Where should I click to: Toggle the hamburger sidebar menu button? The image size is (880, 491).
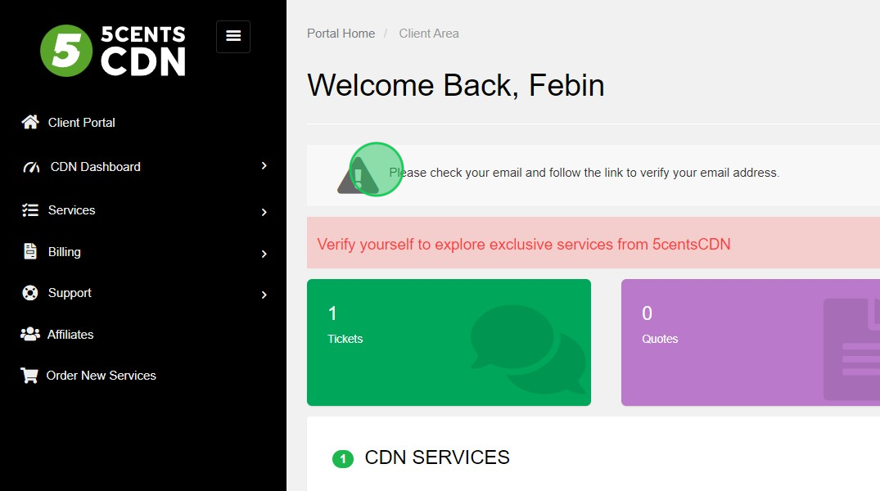coord(233,37)
